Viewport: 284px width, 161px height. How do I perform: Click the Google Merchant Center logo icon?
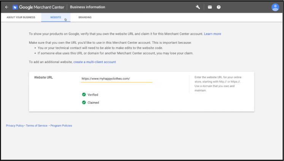click(x=15, y=7)
